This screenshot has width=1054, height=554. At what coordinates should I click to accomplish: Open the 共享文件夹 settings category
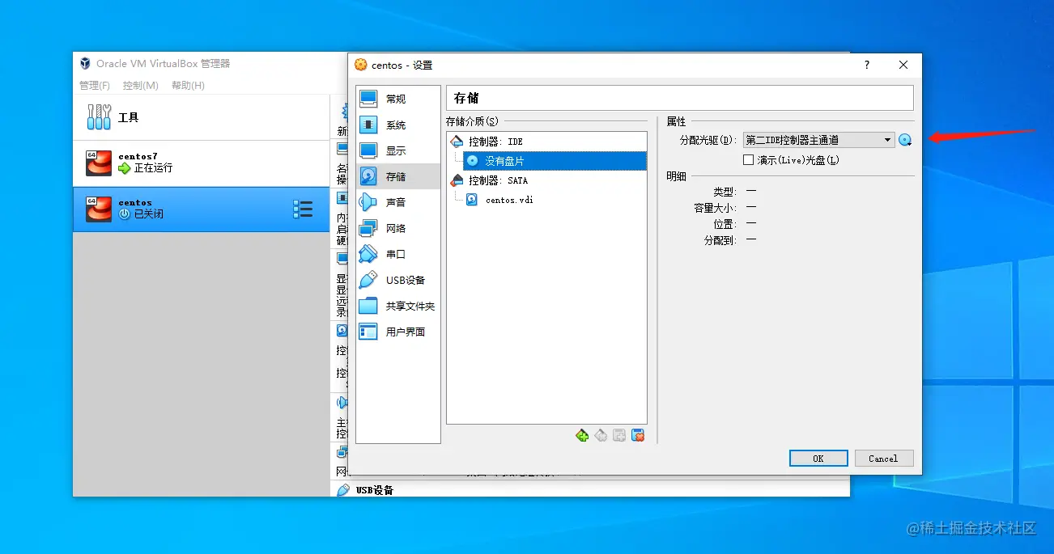pyautogui.click(x=397, y=306)
